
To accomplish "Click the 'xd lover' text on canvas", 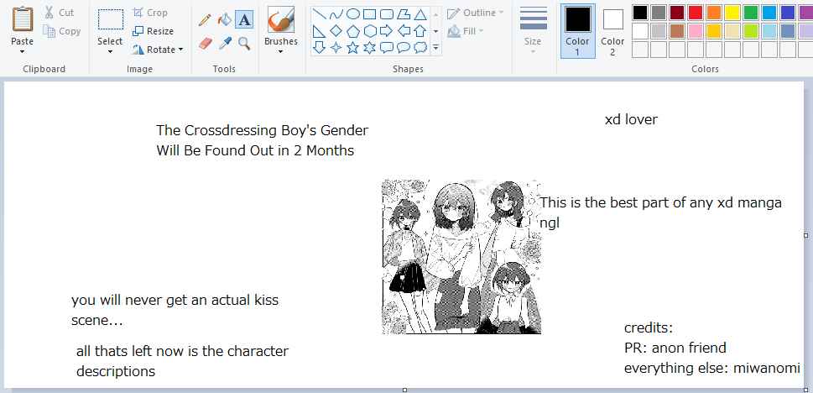I will pyautogui.click(x=631, y=120).
